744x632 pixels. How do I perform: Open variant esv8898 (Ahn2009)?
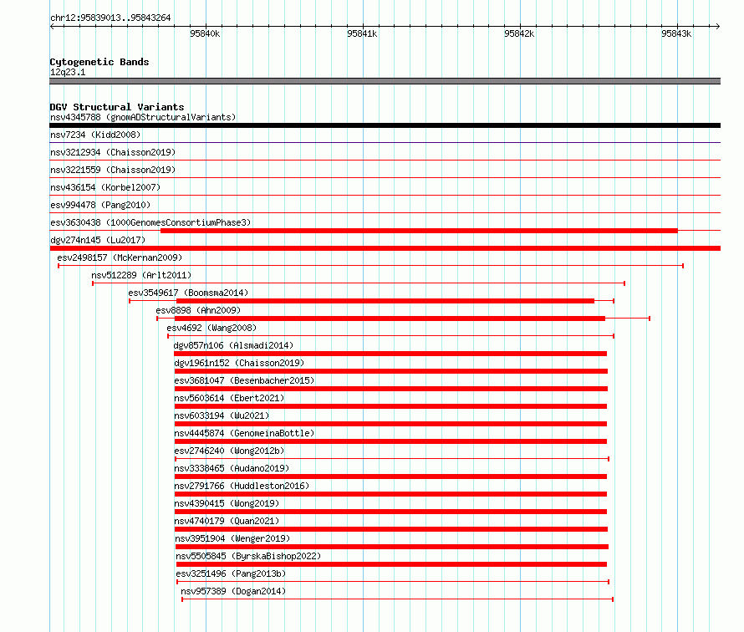pos(198,310)
